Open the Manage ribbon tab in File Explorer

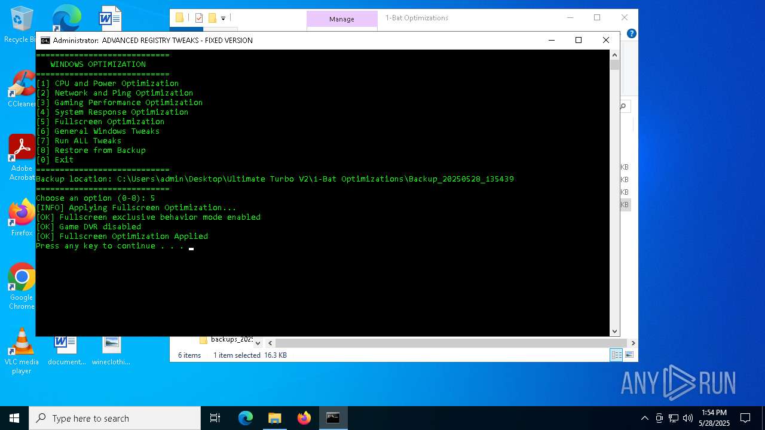[342, 19]
